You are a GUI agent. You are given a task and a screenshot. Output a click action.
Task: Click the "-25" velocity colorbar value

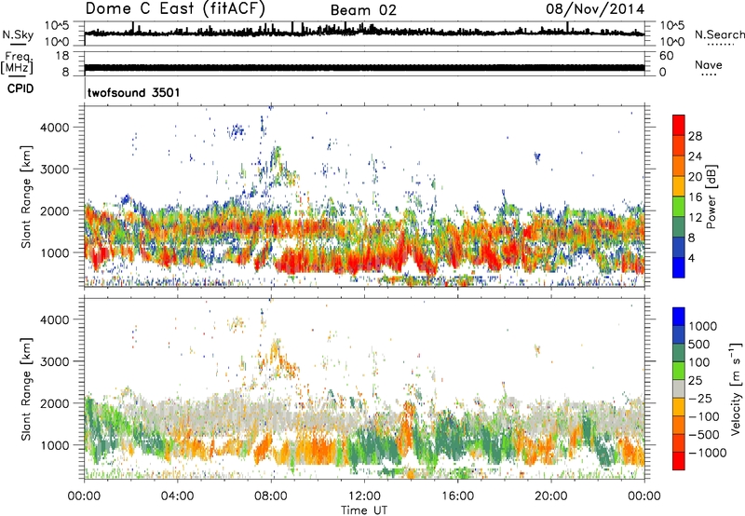[700, 398]
